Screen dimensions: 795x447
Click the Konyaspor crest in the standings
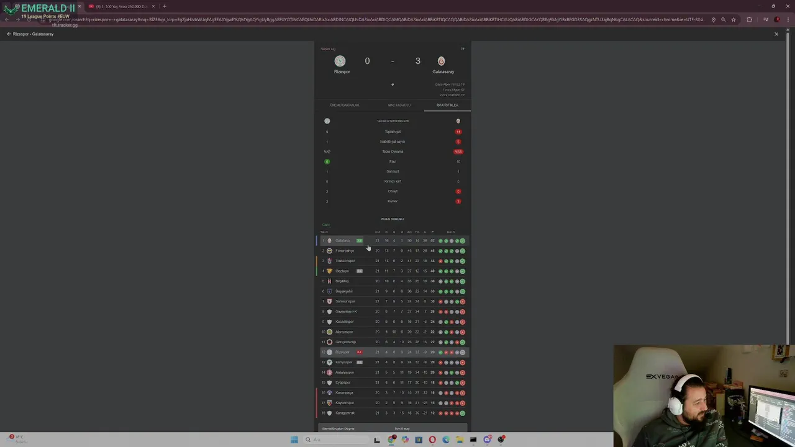pos(329,362)
